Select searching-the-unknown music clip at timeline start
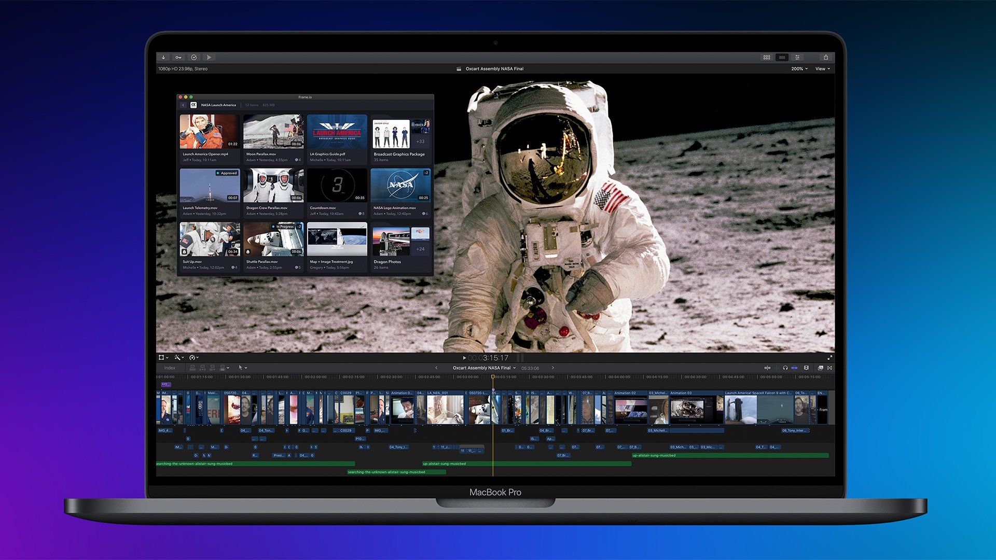 (x=255, y=464)
